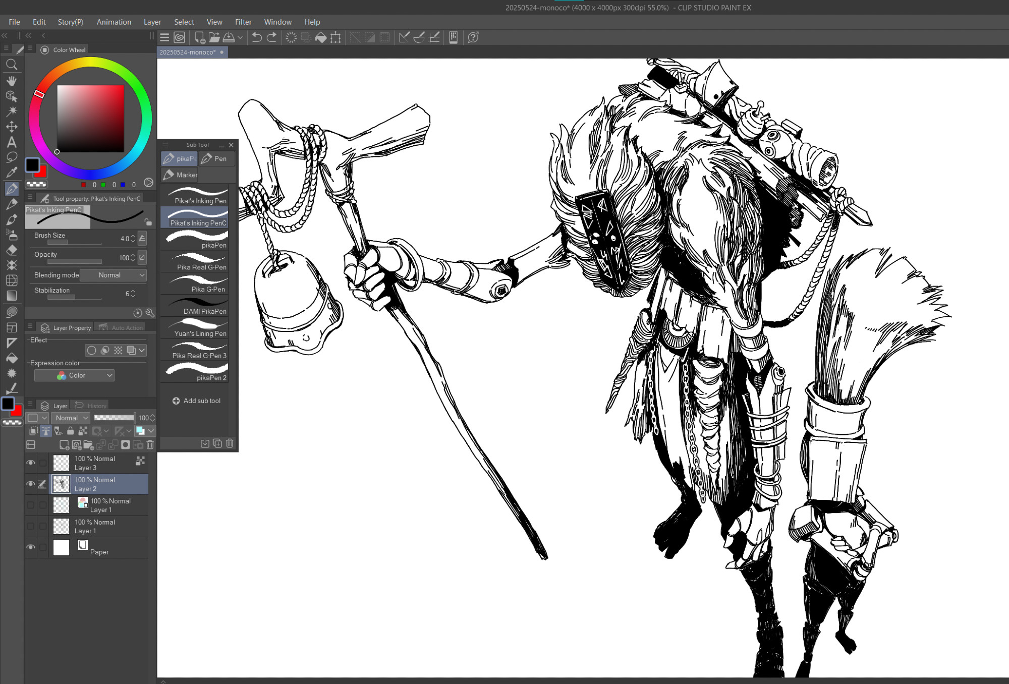
Task: Delete the selected sub tool
Action: (230, 443)
